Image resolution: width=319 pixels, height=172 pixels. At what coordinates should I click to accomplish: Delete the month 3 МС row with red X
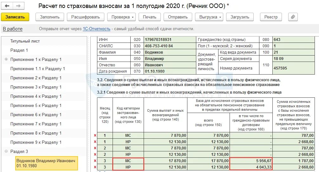[95, 161]
